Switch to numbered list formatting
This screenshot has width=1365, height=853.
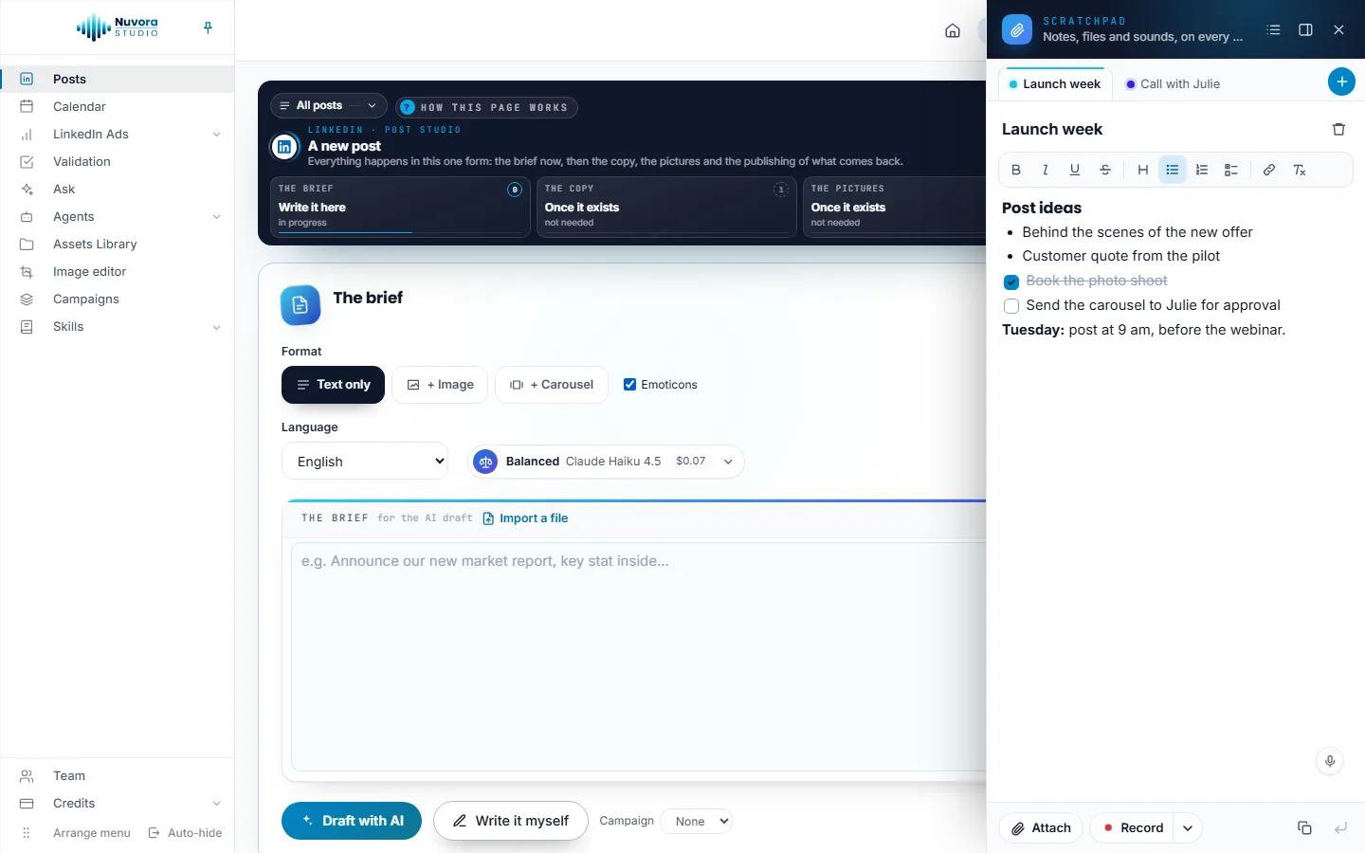click(x=1202, y=170)
